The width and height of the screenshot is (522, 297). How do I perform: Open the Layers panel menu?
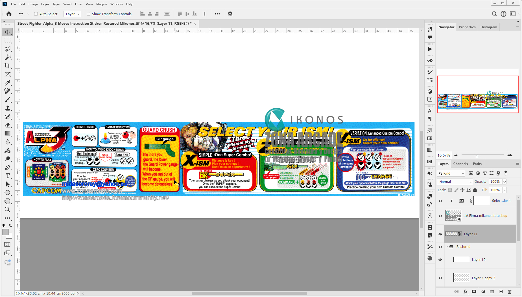[517, 164]
